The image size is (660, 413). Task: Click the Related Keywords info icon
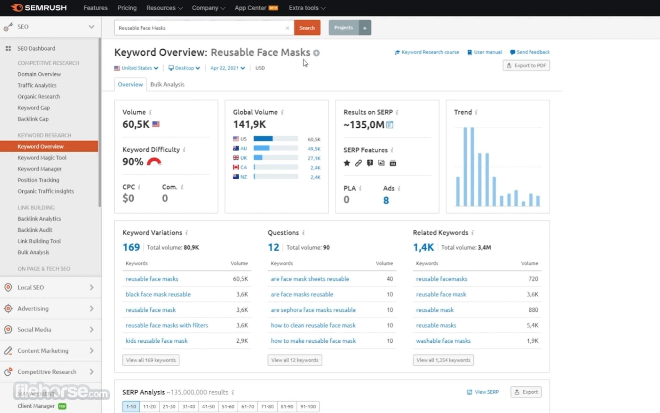473,233
